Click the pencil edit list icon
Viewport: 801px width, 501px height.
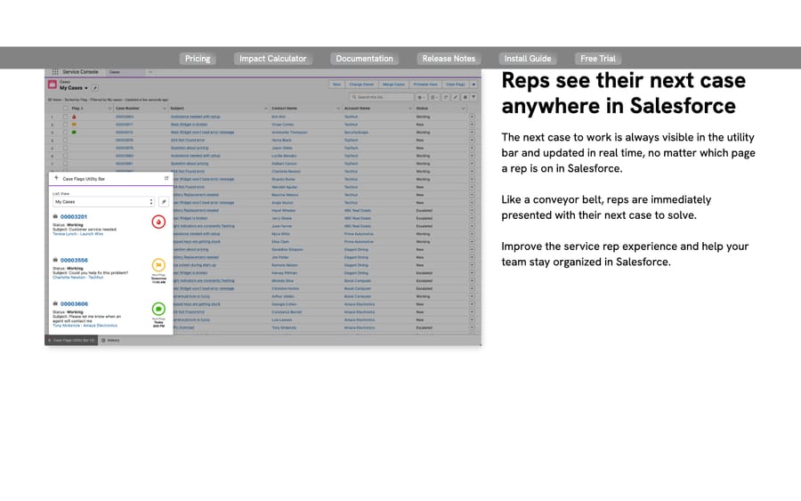455,97
